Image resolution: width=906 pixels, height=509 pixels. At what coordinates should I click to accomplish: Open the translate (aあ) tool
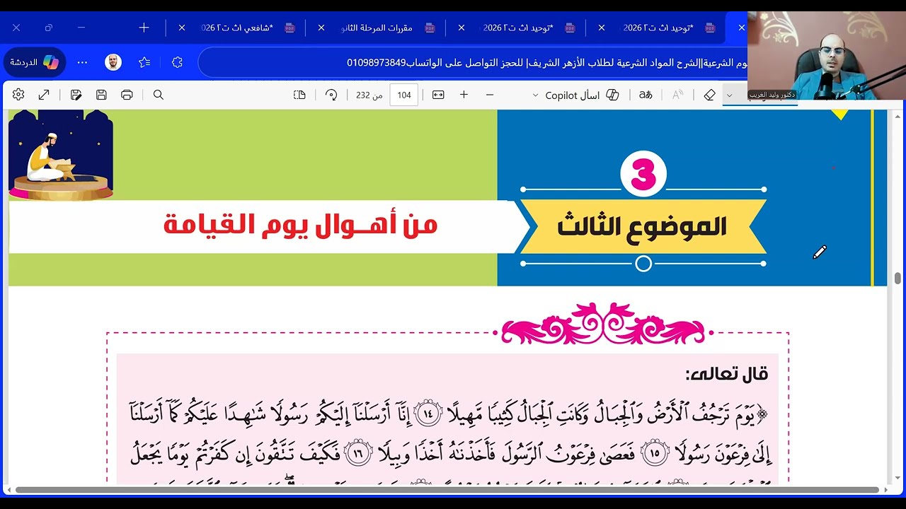[646, 95]
